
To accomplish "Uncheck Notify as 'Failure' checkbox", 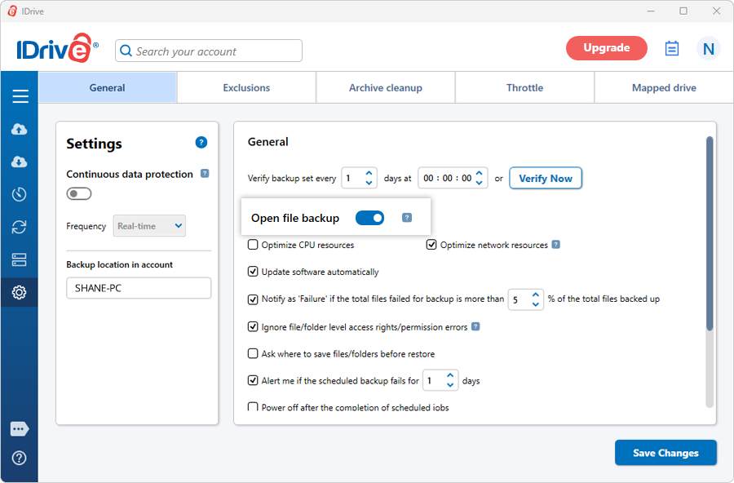I will 253,299.
